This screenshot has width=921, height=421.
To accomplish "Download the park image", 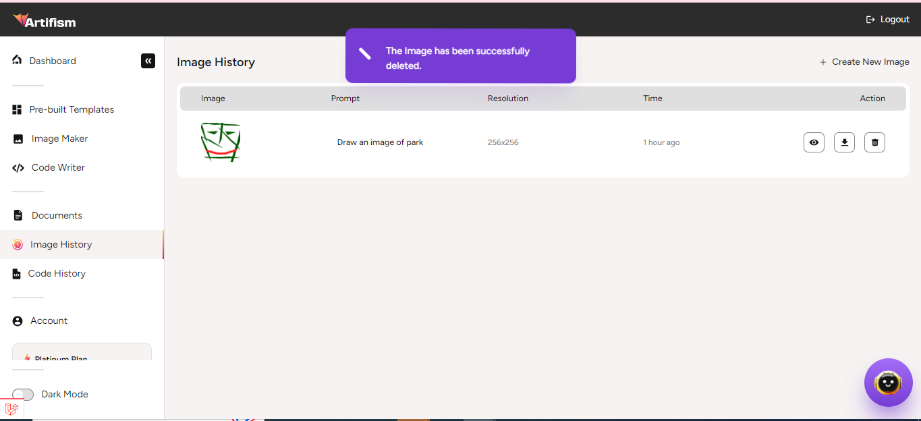I will 844,142.
